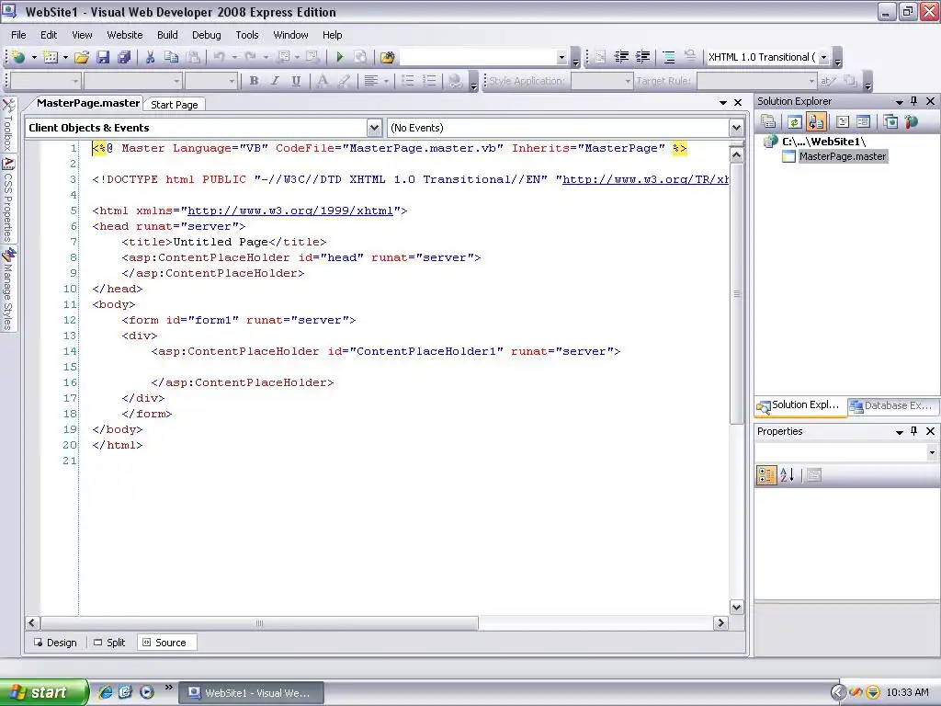This screenshot has width=941, height=706.
Task: Click Solution Explorer's View Designer icon
Action: pyautogui.click(x=863, y=122)
